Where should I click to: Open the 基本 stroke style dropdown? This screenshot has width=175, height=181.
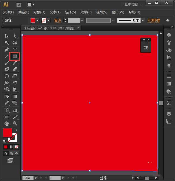(x=143, y=21)
